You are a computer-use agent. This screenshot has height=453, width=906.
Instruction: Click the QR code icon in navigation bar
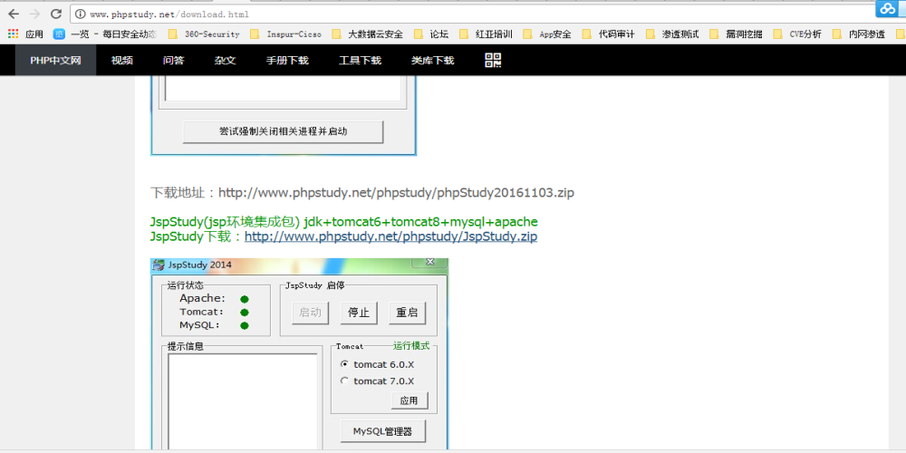[x=493, y=60]
